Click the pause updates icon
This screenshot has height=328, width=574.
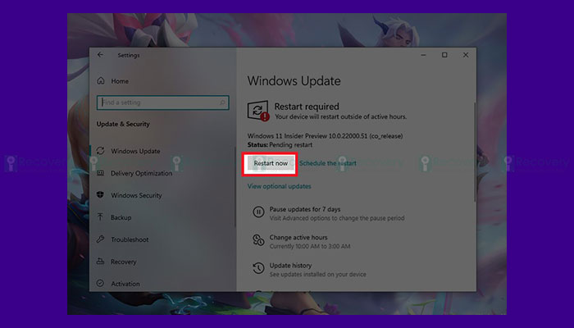tap(258, 212)
